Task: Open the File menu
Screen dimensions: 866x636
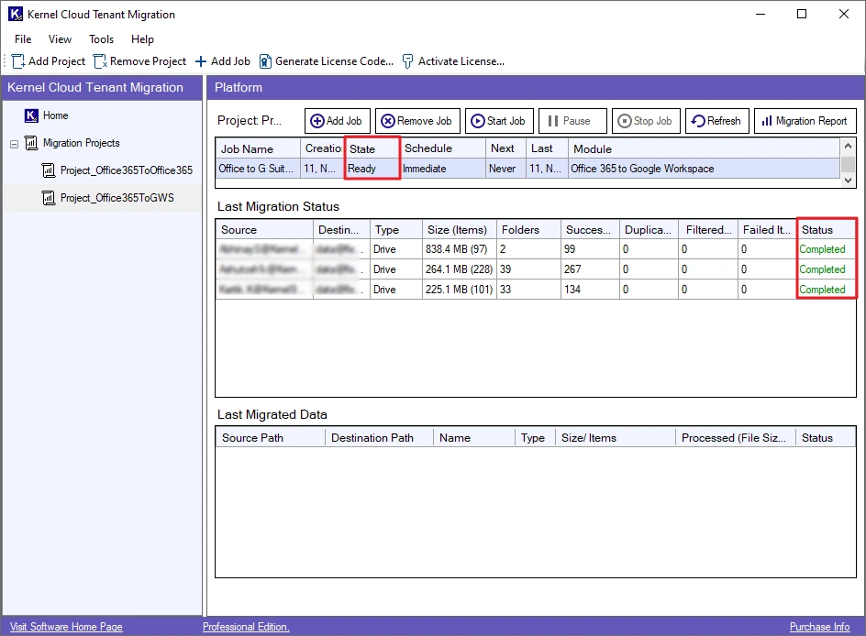Action: coord(23,39)
